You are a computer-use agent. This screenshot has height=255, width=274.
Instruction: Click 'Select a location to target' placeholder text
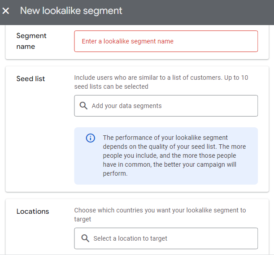130,238
